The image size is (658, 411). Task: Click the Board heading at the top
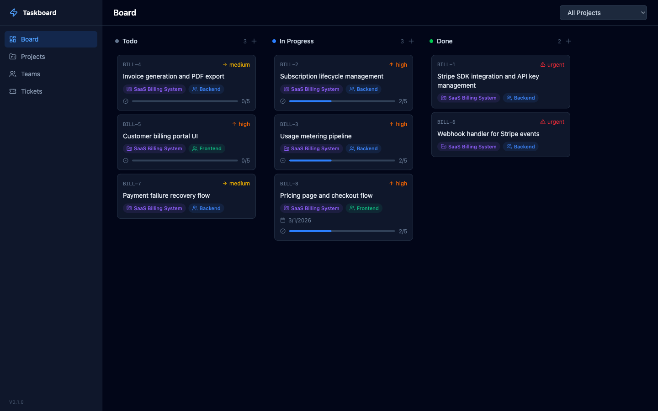[124, 12]
